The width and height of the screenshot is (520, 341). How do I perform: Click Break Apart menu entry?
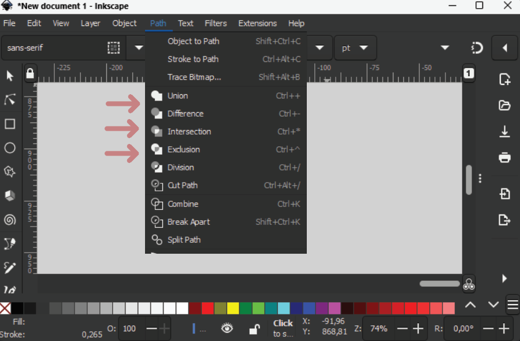coord(188,222)
